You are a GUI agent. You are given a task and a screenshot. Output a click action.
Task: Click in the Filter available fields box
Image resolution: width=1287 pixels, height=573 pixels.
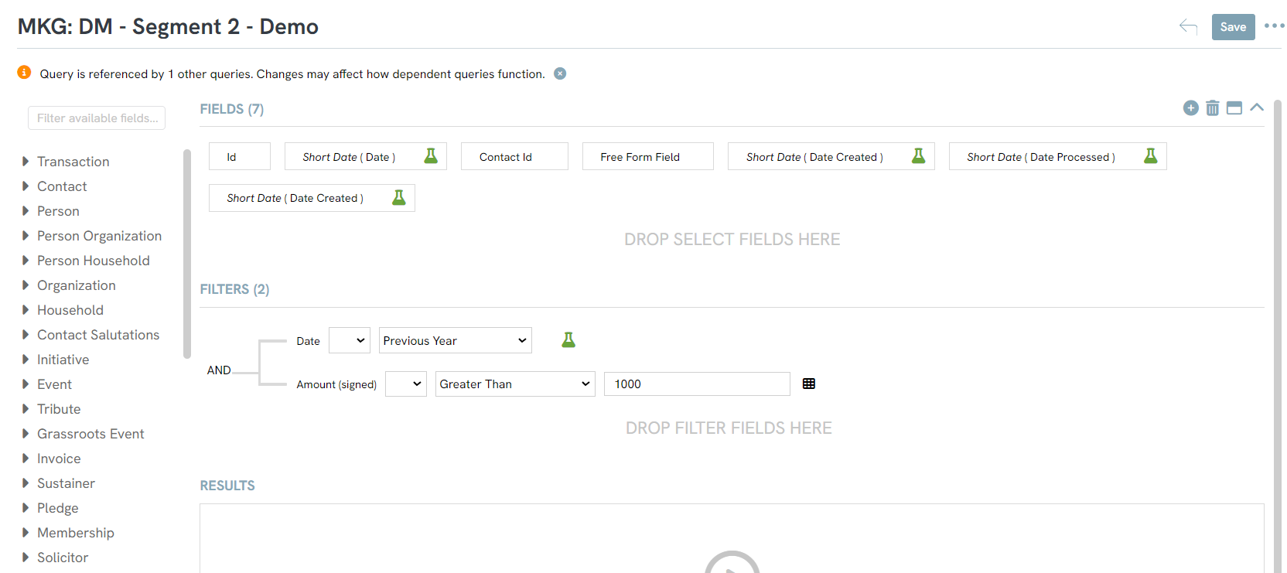97,118
